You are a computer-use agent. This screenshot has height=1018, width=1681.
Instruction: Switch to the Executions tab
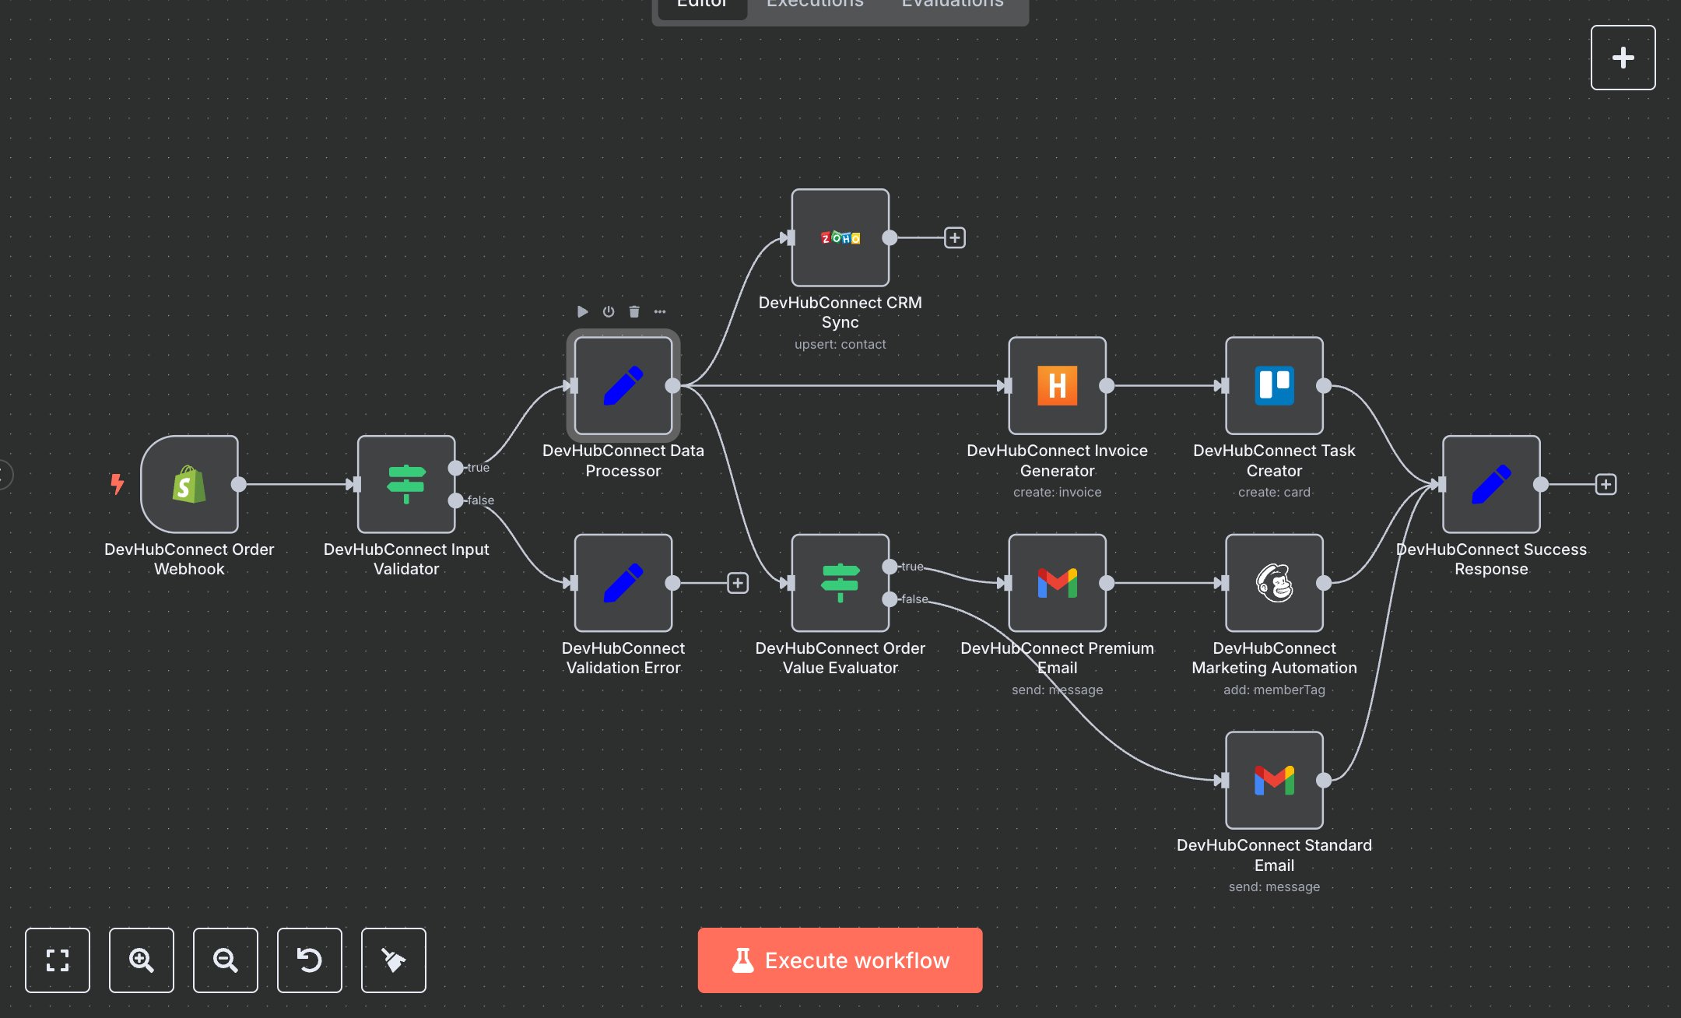click(814, 5)
